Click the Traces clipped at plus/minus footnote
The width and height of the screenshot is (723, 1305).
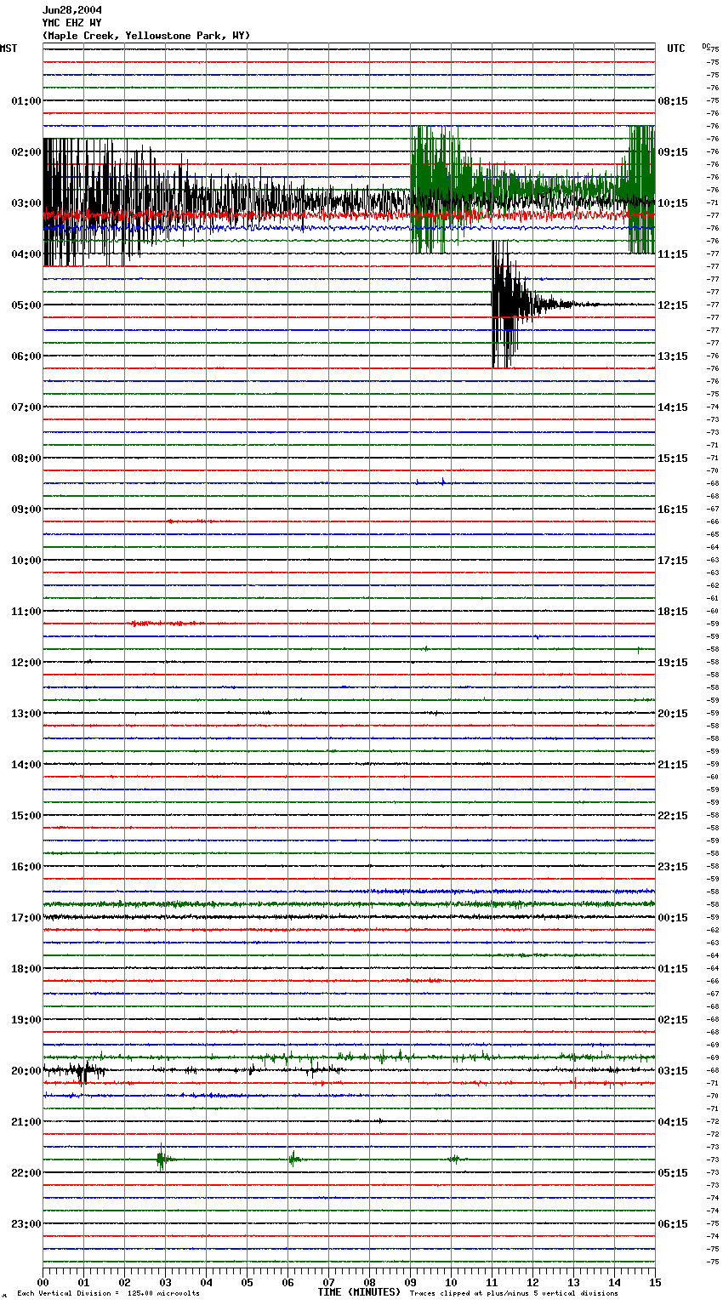click(x=514, y=1293)
